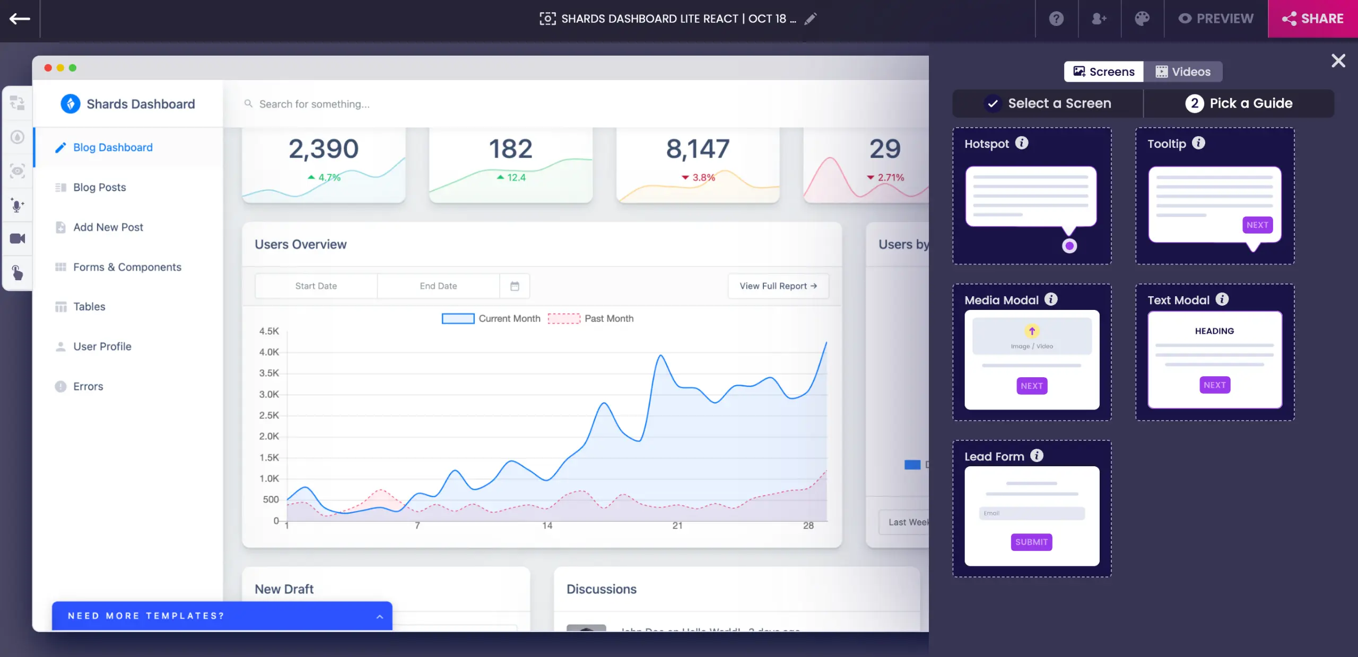1358x657 pixels.
Task: Toggle Current Month chart legend
Action: click(x=491, y=318)
